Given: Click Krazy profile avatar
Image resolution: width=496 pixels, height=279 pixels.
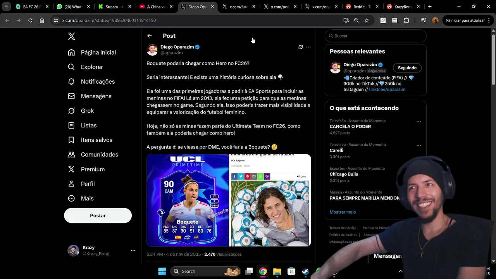Looking at the screenshot, I should click(x=73, y=251).
